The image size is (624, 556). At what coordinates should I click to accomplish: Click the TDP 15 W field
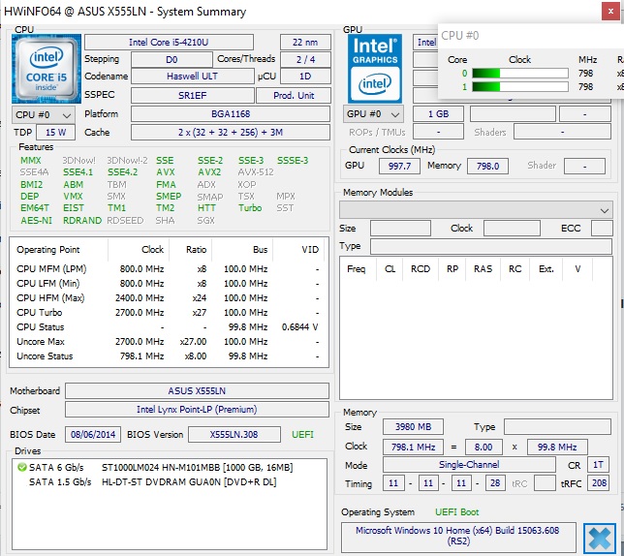pyautogui.click(x=56, y=133)
